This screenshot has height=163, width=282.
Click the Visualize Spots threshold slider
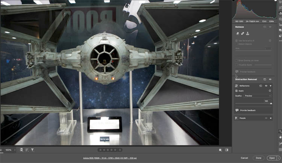point(262,65)
